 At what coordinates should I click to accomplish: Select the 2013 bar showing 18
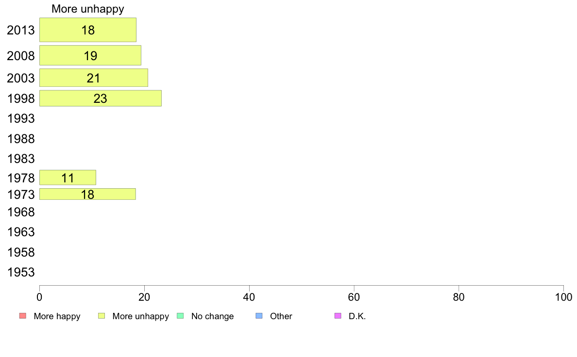(88, 30)
